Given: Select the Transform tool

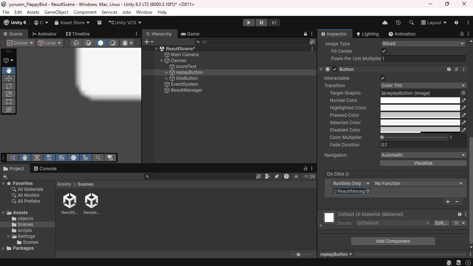Looking at the screenshot, I should click(9, 110).
